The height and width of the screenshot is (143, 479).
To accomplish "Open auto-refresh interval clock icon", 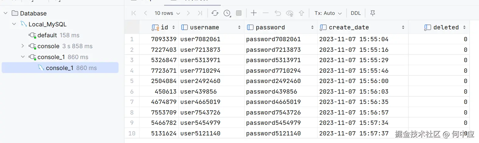I will [227, 13].
